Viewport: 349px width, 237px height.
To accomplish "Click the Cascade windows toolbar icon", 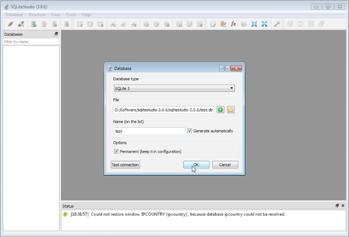I will pyautogui.click(x=321, y=24).
